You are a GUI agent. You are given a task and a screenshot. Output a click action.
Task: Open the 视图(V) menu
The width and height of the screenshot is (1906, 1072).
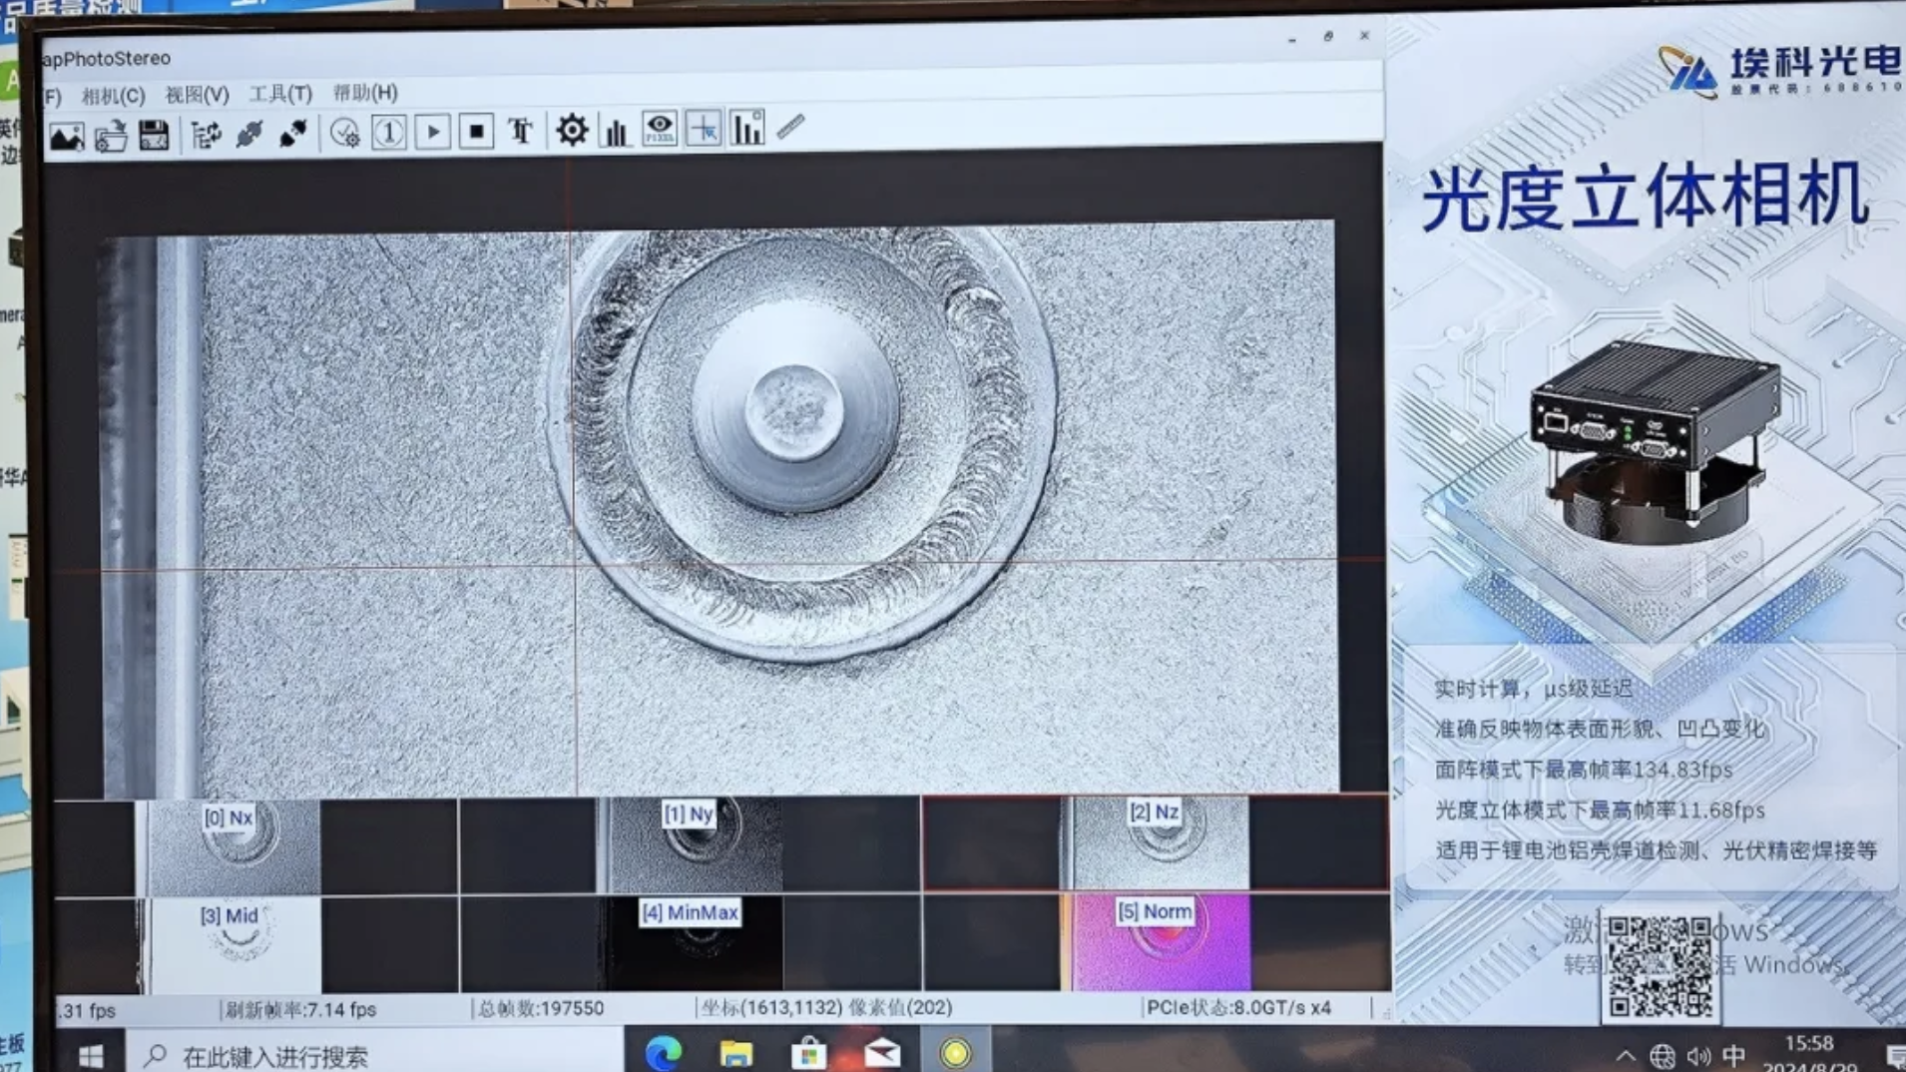[x=197, y=95]
